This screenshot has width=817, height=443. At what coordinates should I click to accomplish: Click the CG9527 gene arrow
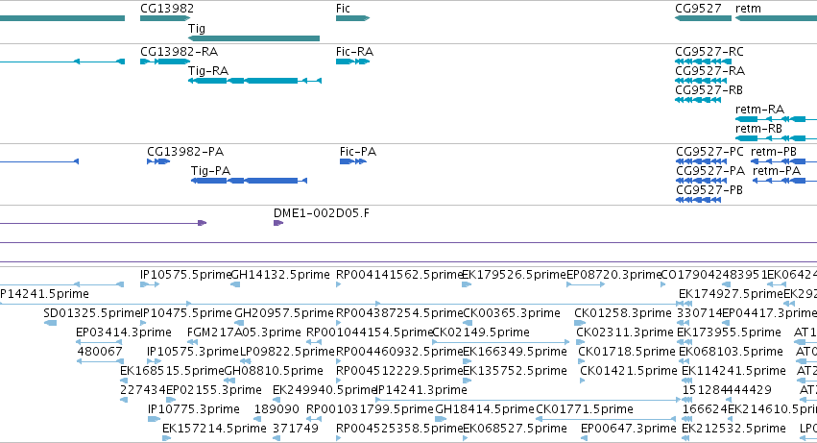click(x=704, y=18)
